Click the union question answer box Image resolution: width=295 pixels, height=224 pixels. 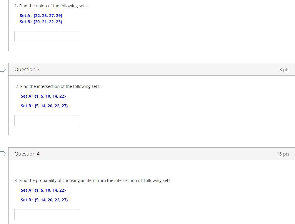[47, 36]
